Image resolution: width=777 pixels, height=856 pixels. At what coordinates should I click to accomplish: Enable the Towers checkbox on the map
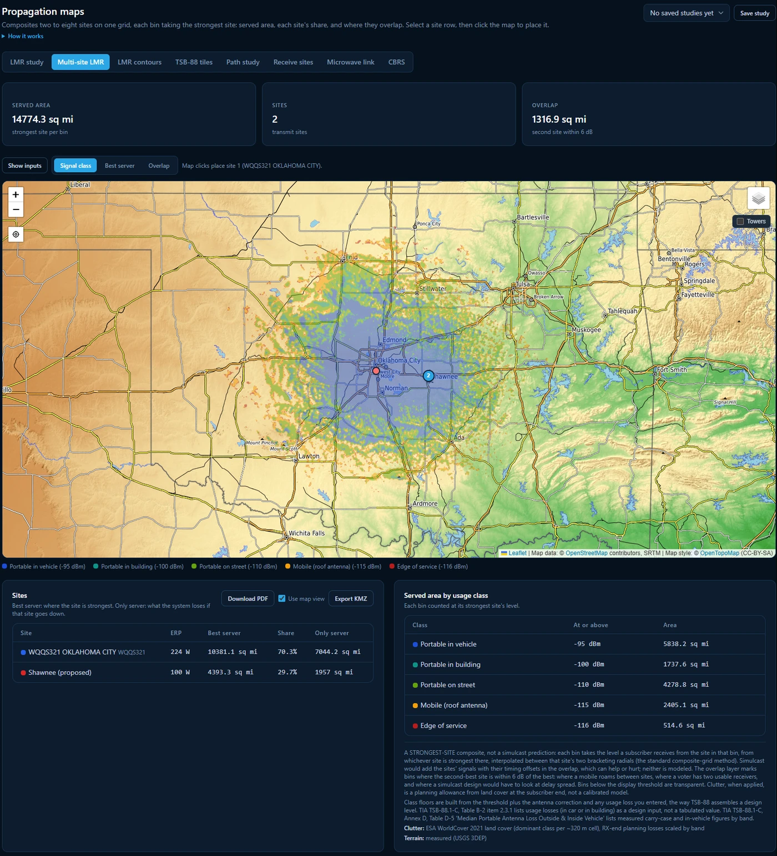click(x=740, y=221)
